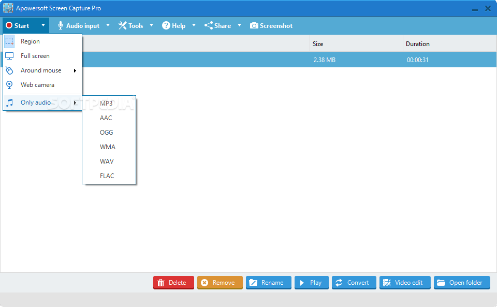Click the Help question mark icon
Screen dimensions: 497x307
[166, 25]
